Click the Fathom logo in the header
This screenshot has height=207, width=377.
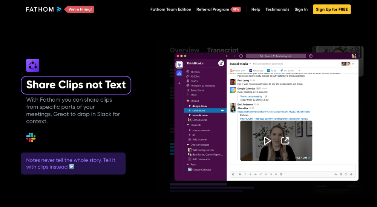44,9
